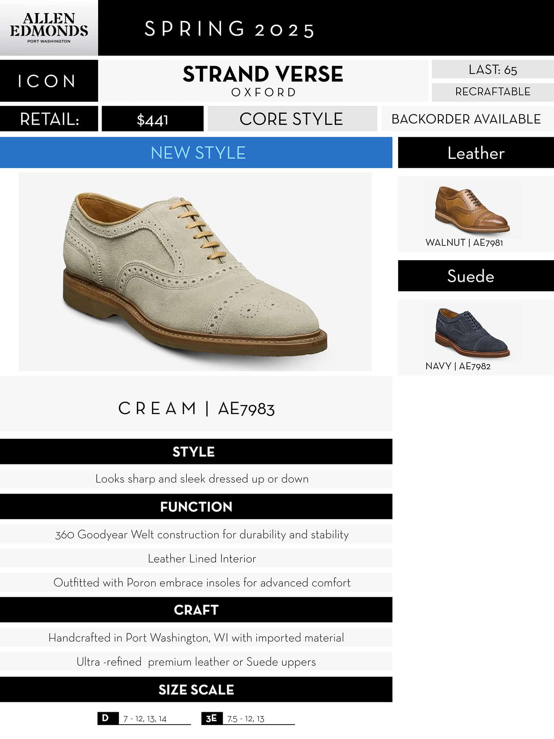Click the CRAFT section header
554x739 pixels.
196,610
